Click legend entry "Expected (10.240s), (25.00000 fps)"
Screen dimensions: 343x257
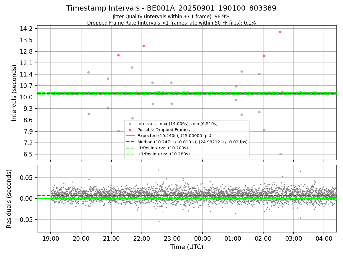pyautogui.click(x=174, y=136)
